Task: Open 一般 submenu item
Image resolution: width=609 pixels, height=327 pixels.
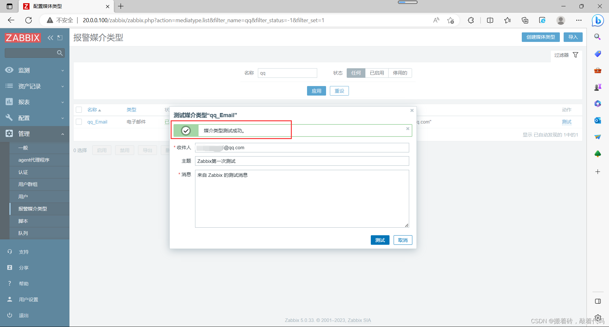Action: tap(39, 148)
